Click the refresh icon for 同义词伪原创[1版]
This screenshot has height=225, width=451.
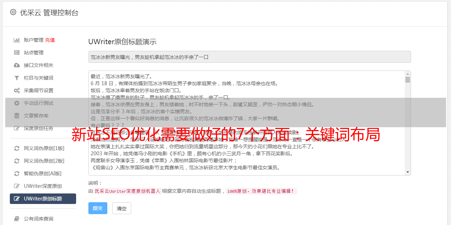coord(16,148)
